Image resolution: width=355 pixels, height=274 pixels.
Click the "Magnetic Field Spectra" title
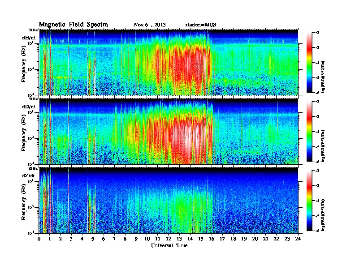coord(74,25)
